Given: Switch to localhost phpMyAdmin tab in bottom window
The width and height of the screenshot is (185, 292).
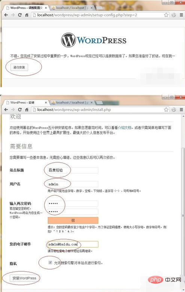Looking at the screenshot, I should pyautogui.click(x=72, y=103).
